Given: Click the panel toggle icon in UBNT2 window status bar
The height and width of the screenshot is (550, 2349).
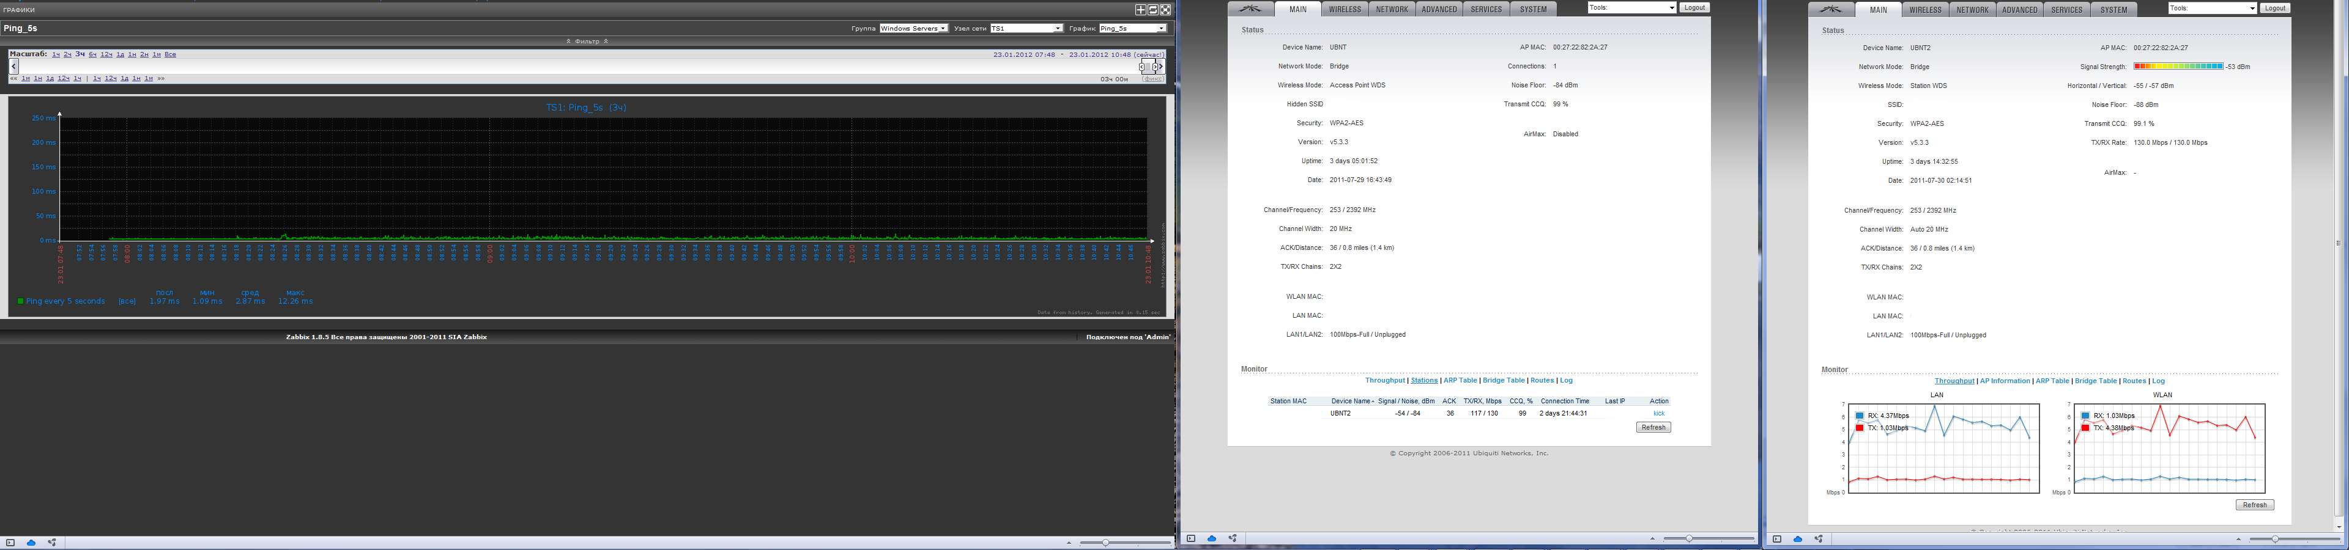Looking at the screenshot, I should [1776, 539].
